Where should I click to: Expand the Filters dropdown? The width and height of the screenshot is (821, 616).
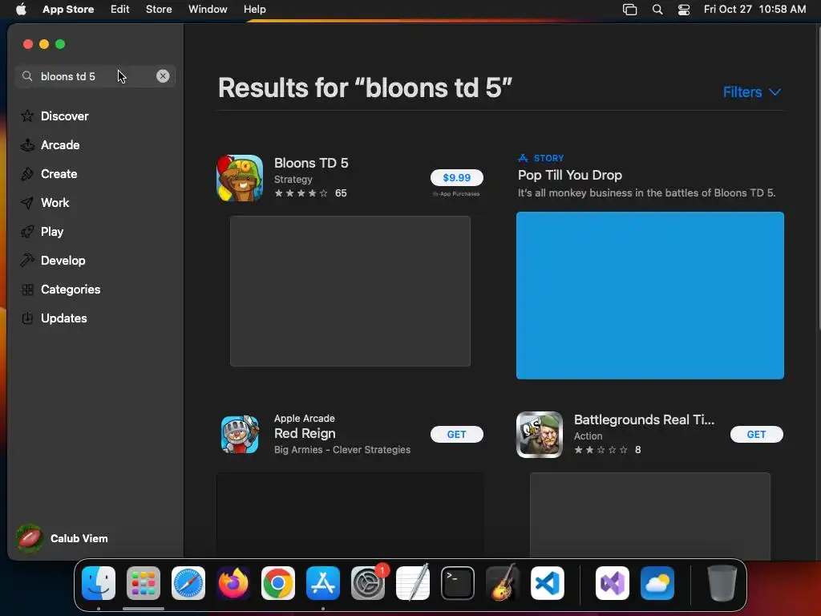coord(752,92)
